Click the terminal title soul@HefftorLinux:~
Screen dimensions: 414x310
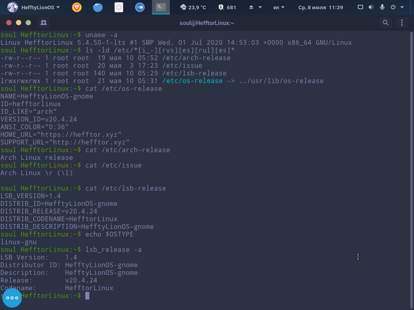207,23
